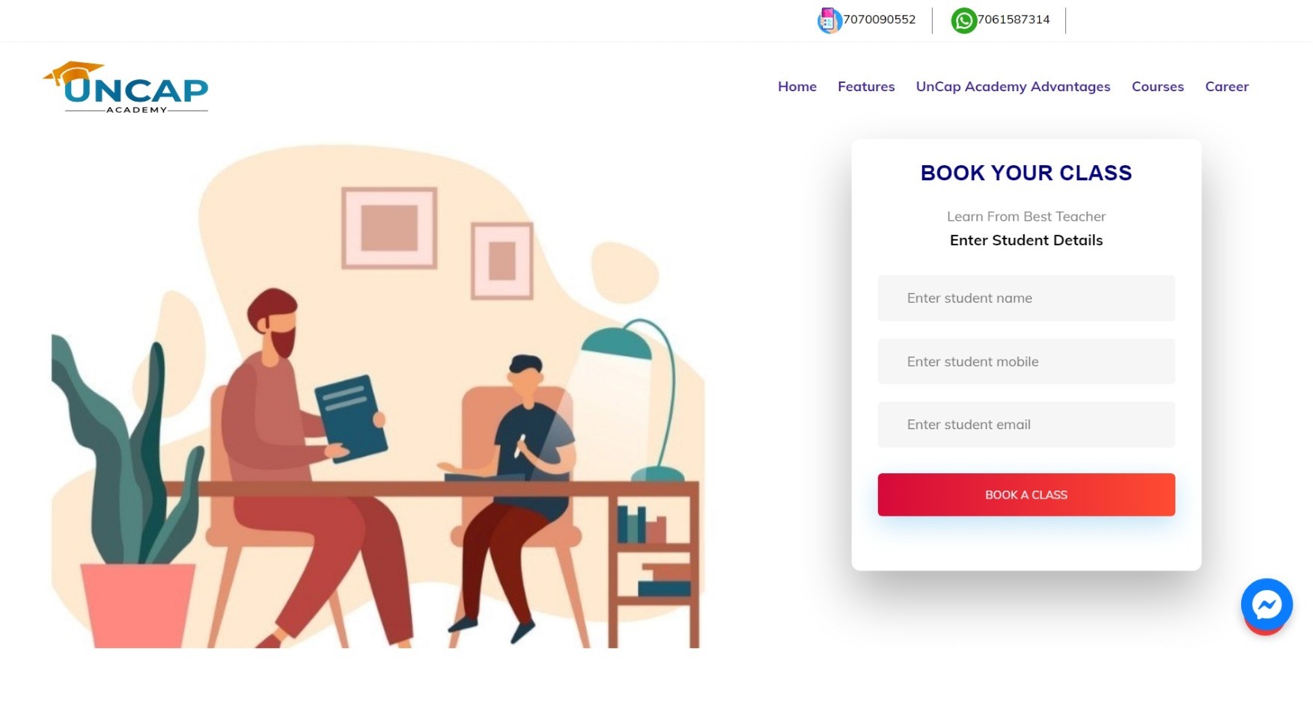Click the WhatsApp number 7061587314
1313x726 pixels.
(x=1014, y=19)
